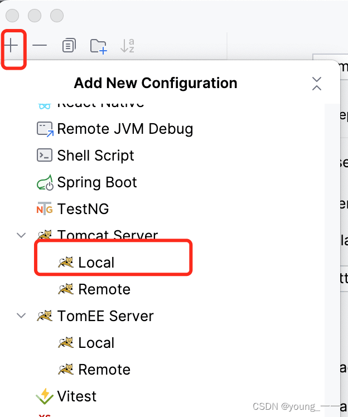The image size is (348, 417).
Task: Click cat icon beside Tomcat Server Remote
Action: coord(66,289)
